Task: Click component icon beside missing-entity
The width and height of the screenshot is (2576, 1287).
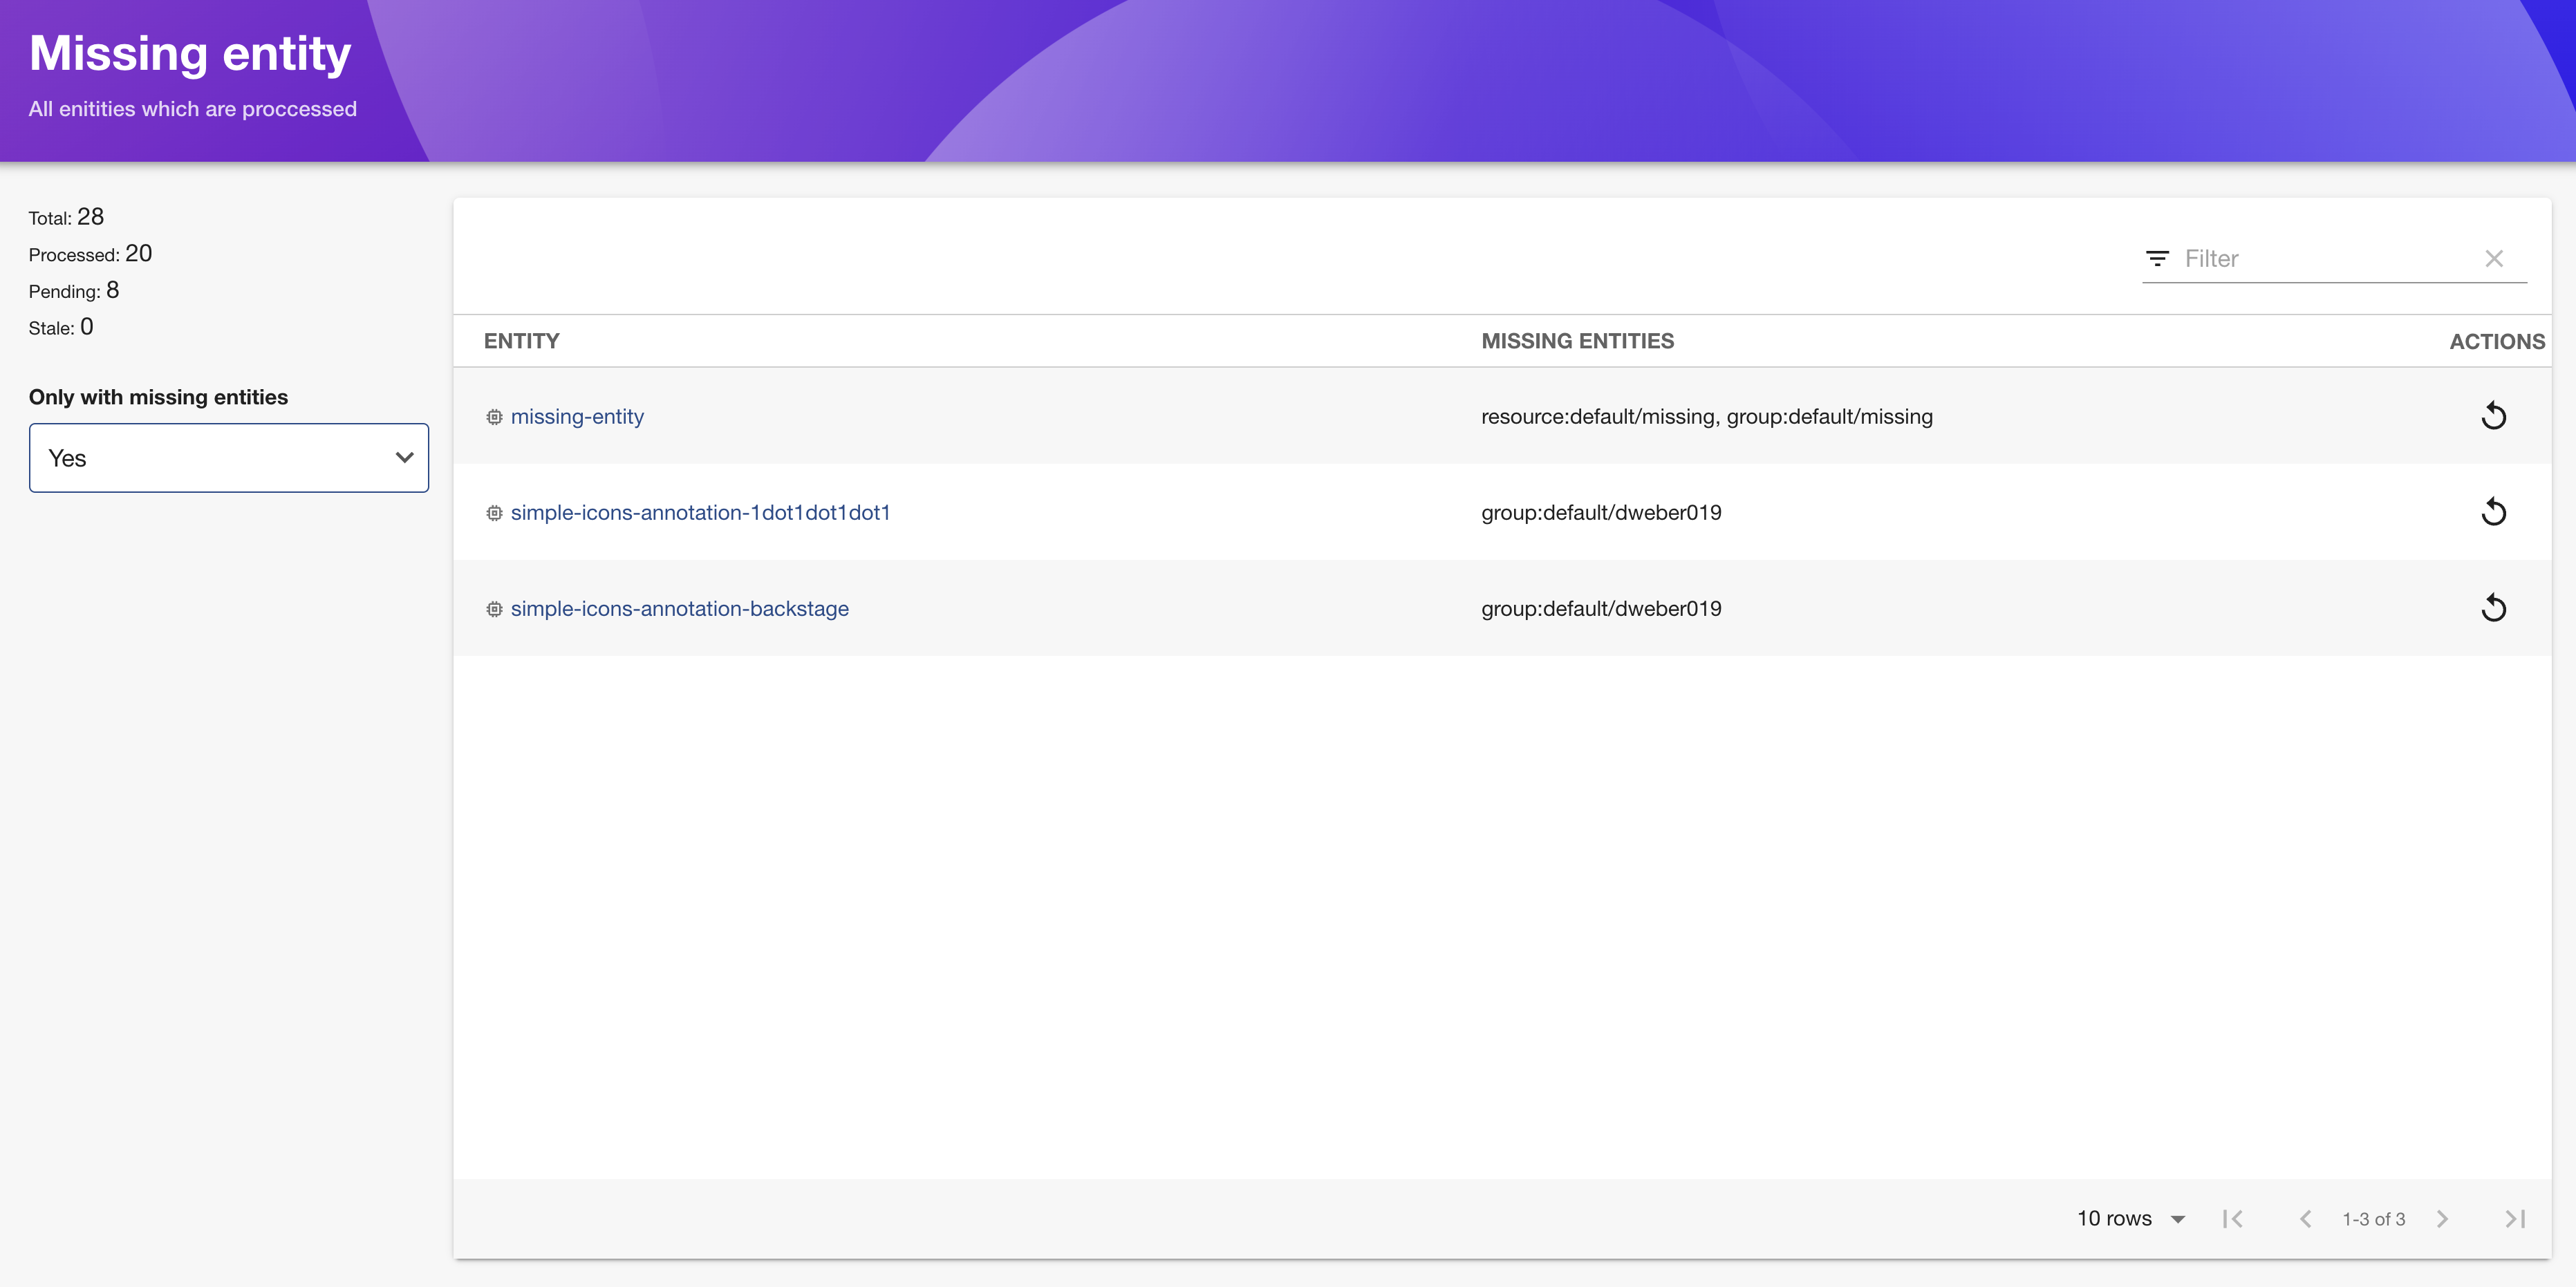Action: (494, 417)
